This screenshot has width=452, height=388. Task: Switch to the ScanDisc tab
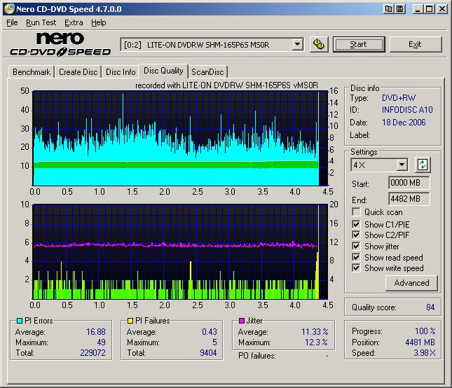pyautogui.click(x=207, y=71)
